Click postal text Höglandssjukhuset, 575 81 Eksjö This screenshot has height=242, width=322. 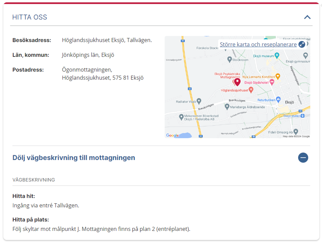[x=103, y=78]
